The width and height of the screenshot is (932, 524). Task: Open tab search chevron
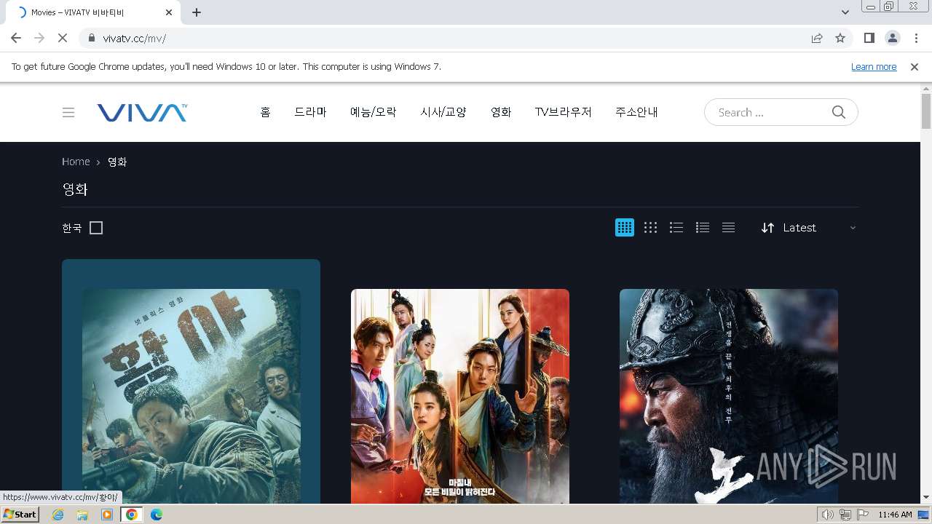click(845, 12)
